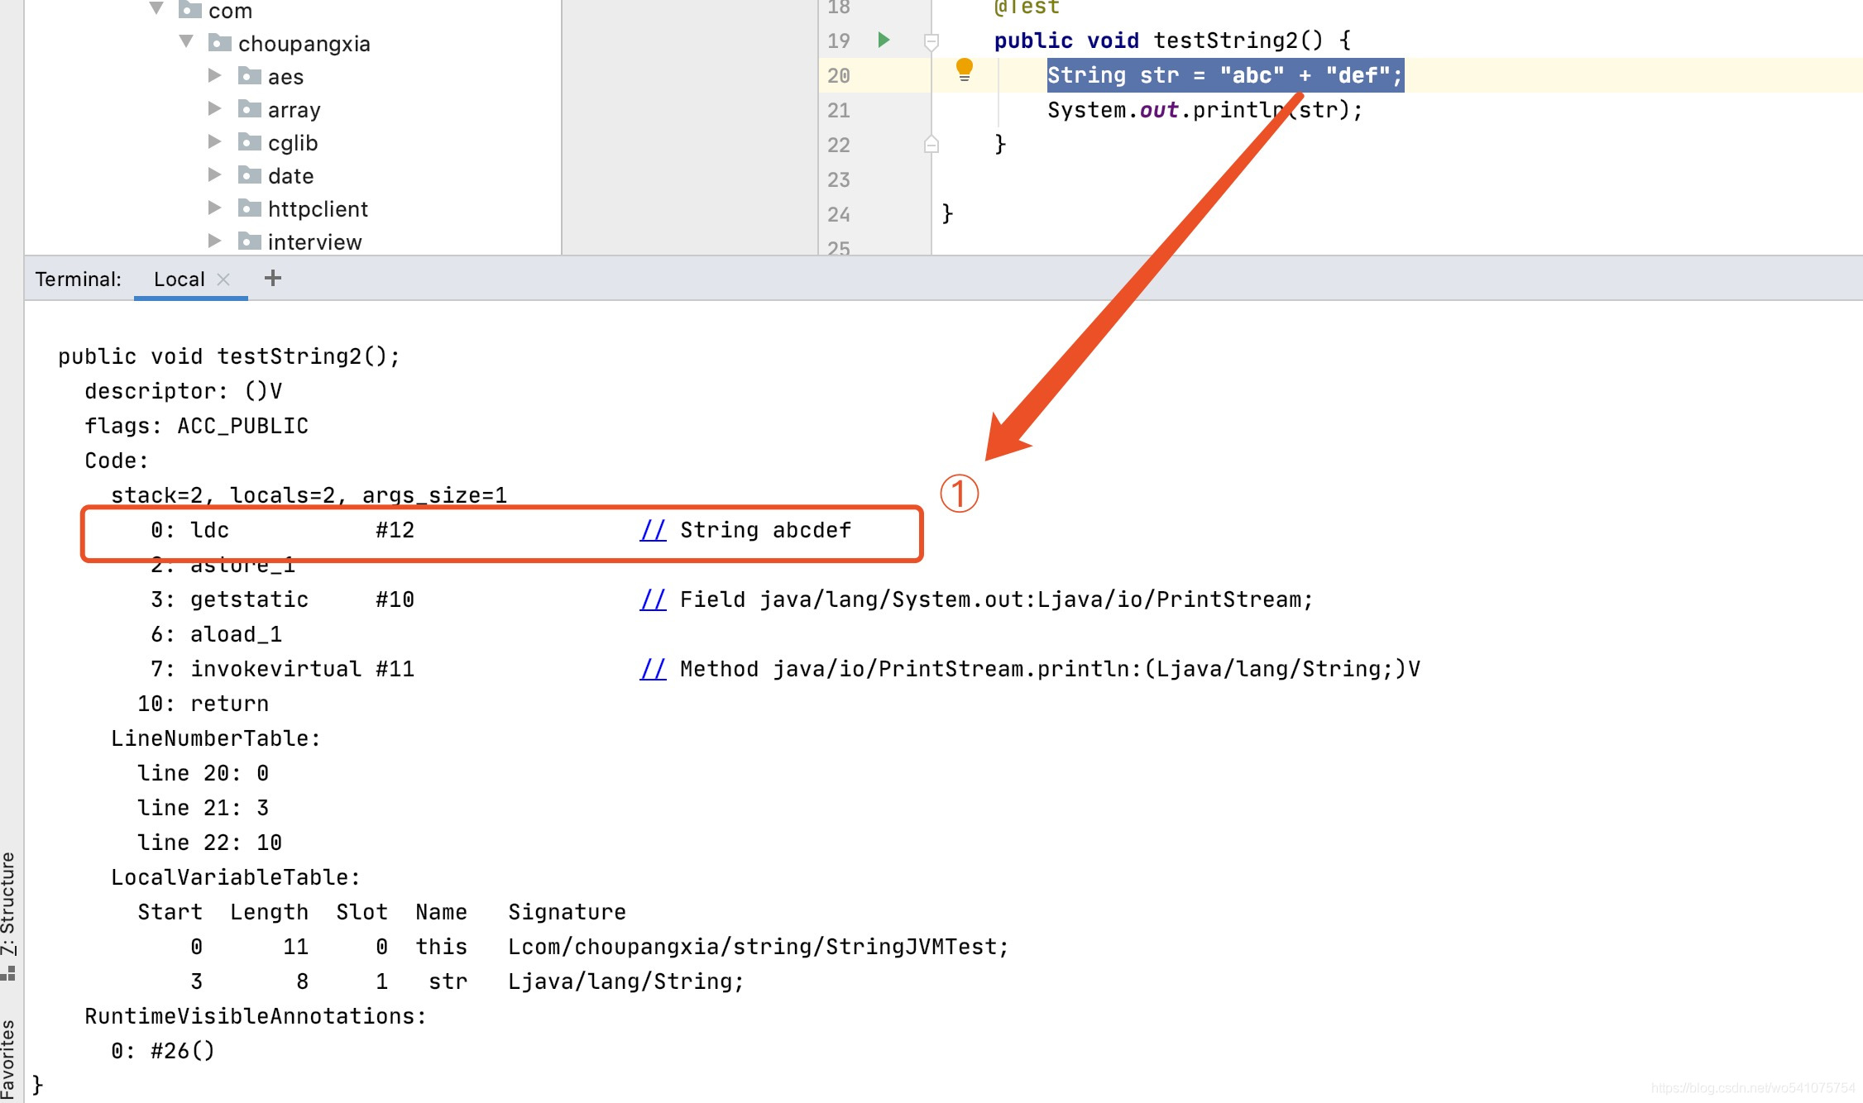Click the date package folder icon
Viewport: 1863px width, 1103px height.
click(x=250, y=175)
